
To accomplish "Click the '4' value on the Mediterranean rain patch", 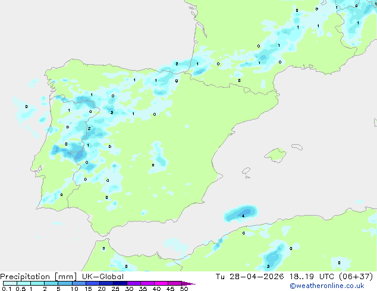I will coord(243,216).
